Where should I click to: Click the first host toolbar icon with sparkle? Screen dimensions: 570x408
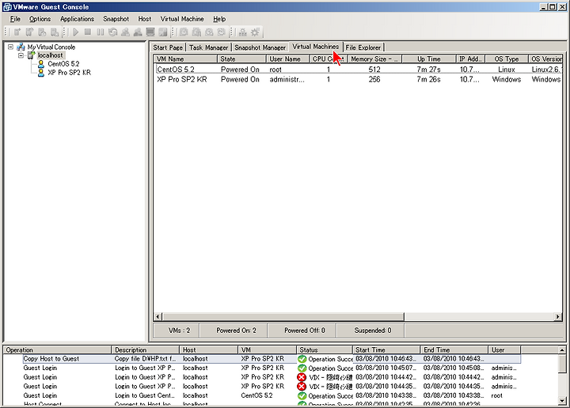pos(17,32)
